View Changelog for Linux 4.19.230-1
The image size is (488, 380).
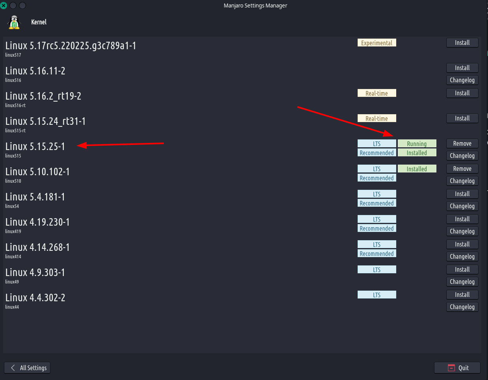pos(462,231)
